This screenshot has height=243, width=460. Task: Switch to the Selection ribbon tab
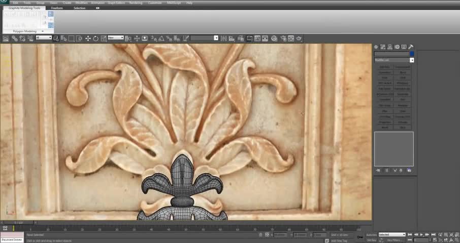pyautogui.click(x=80, y=8)
